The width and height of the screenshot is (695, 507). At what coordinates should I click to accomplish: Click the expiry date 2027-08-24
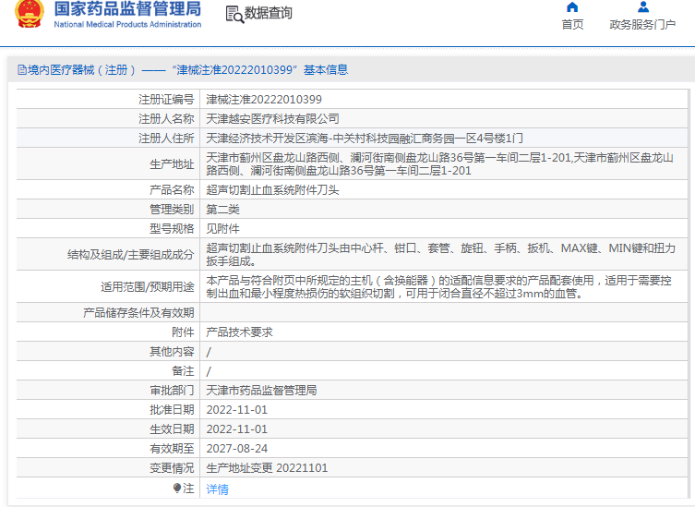point(236,449)
